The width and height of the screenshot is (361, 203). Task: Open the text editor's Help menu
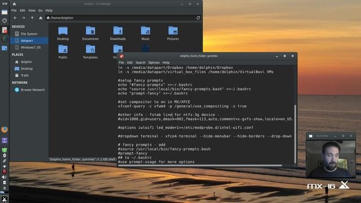tap(166, 63)
